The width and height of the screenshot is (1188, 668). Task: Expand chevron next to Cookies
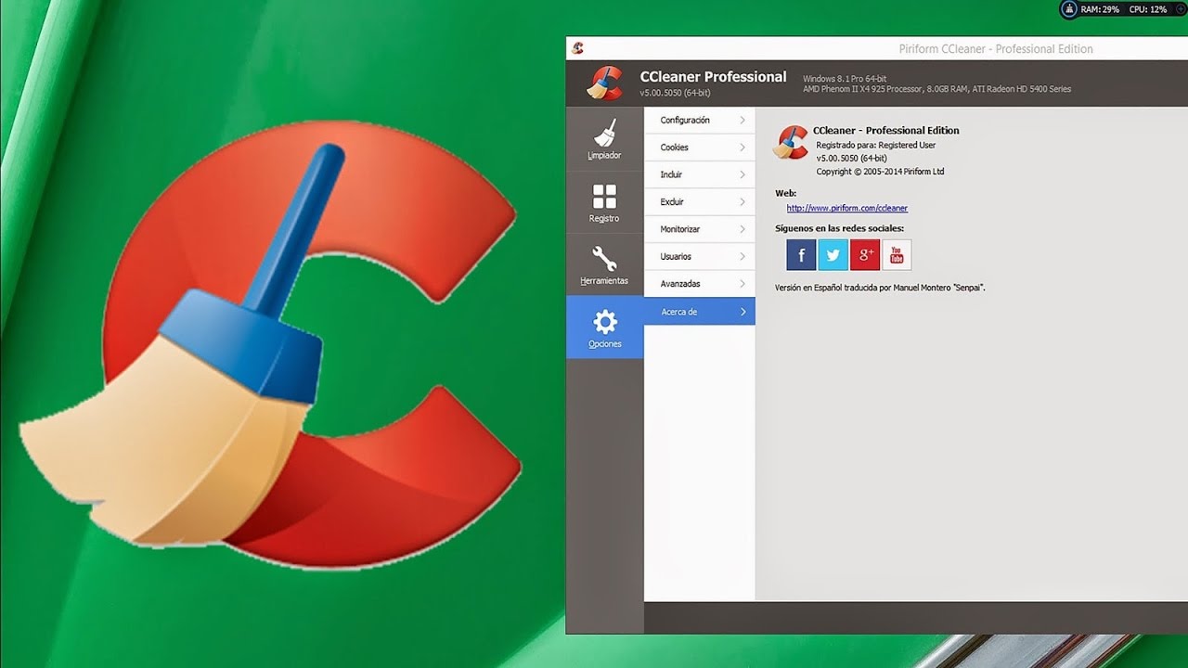tap(742, 148)
